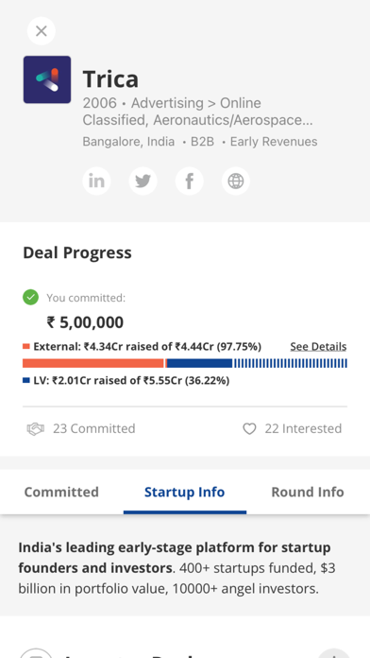Expand the partially visible section with plus button

(x=334, y=653)
